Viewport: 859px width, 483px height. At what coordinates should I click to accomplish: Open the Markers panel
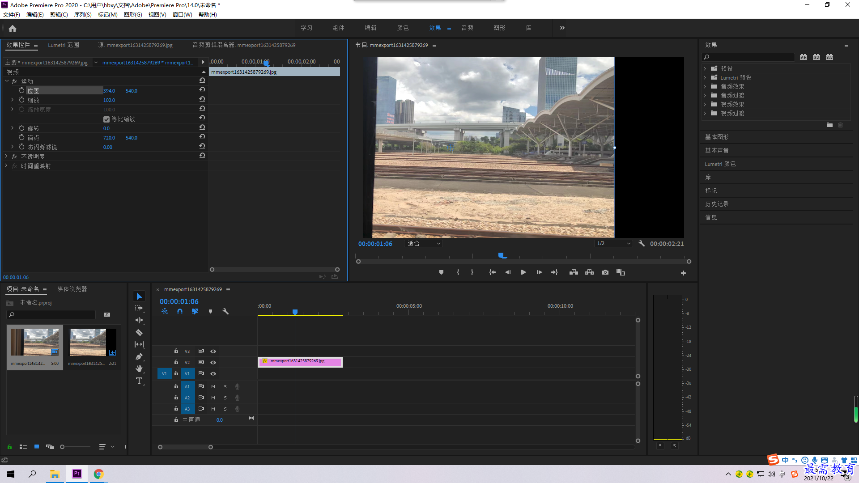click(x=711, y=191)
